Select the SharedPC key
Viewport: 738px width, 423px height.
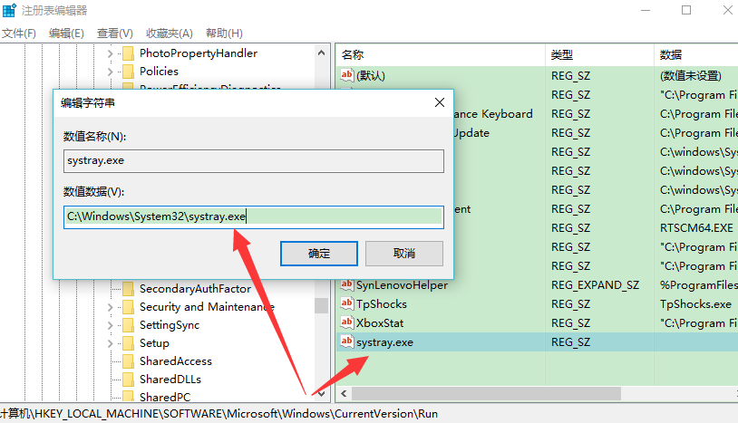tap(165, 397)
